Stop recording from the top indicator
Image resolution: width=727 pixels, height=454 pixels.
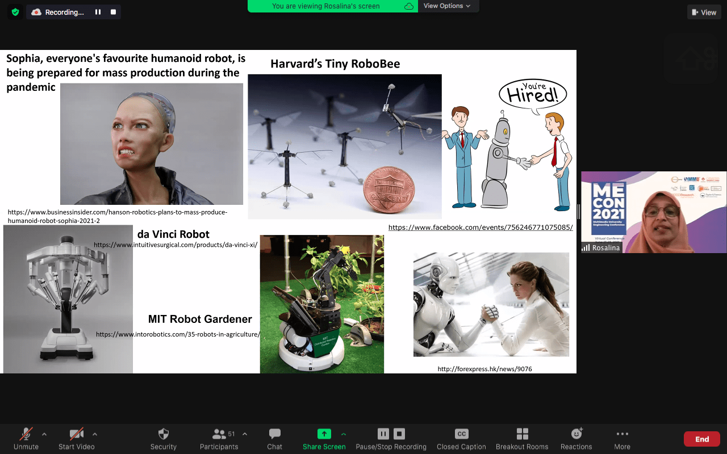point(113,12)
